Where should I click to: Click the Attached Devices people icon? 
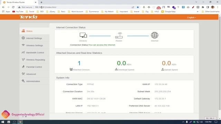pos(71,69)
